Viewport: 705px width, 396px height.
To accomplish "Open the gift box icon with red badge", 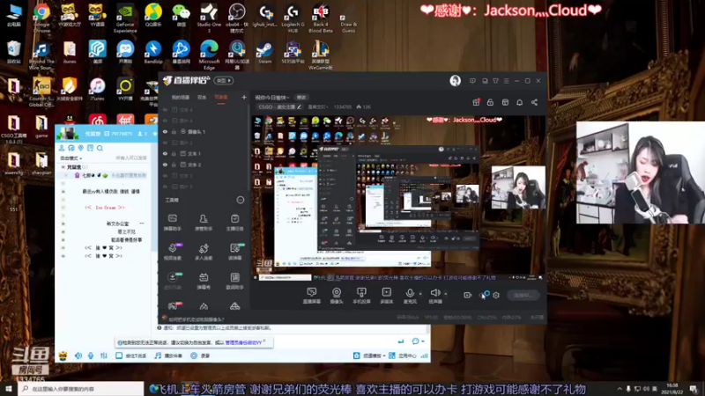I will tap(476, 102).
